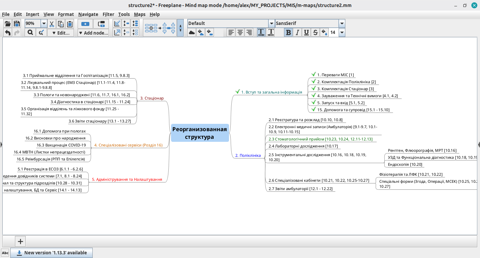This screenshot has width=480, height=258.
Task: Open the SansSerif font dropdown
Action: [x=342, y=23]
